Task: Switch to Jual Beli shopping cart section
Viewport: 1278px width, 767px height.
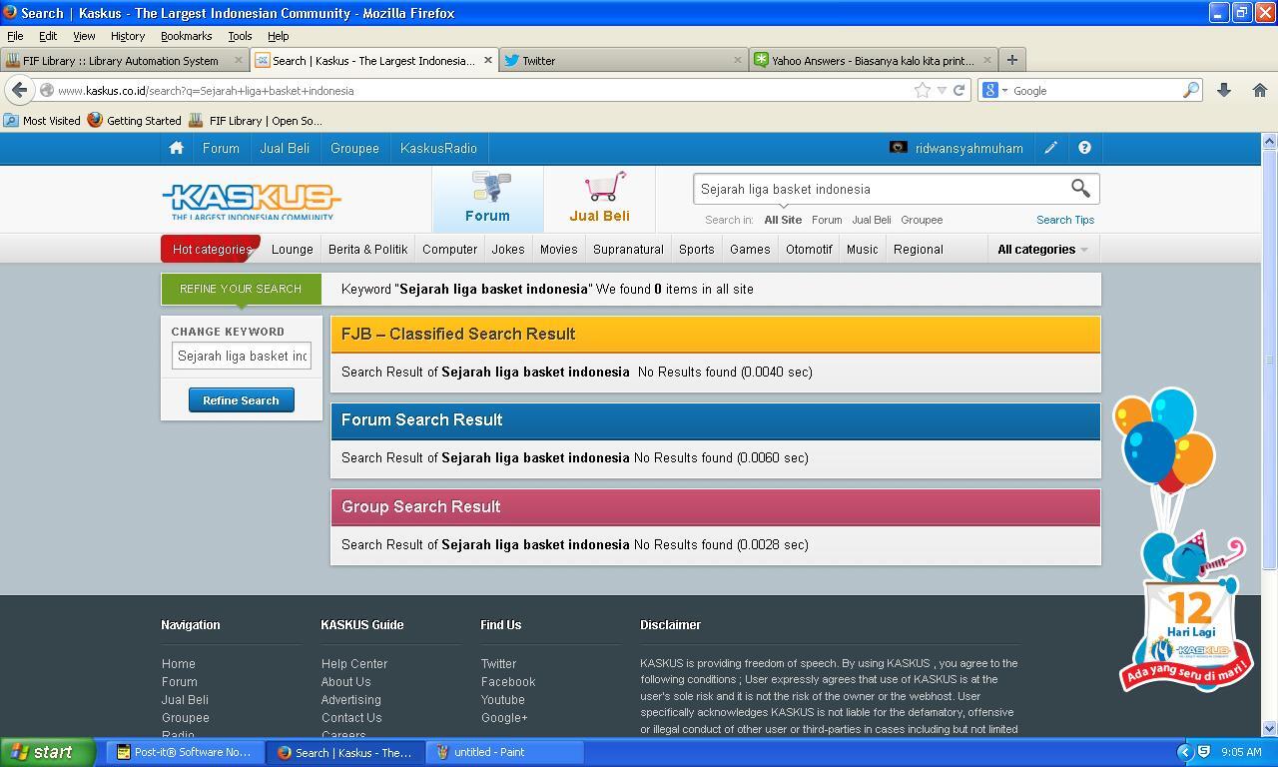Action: coord(599,198)
